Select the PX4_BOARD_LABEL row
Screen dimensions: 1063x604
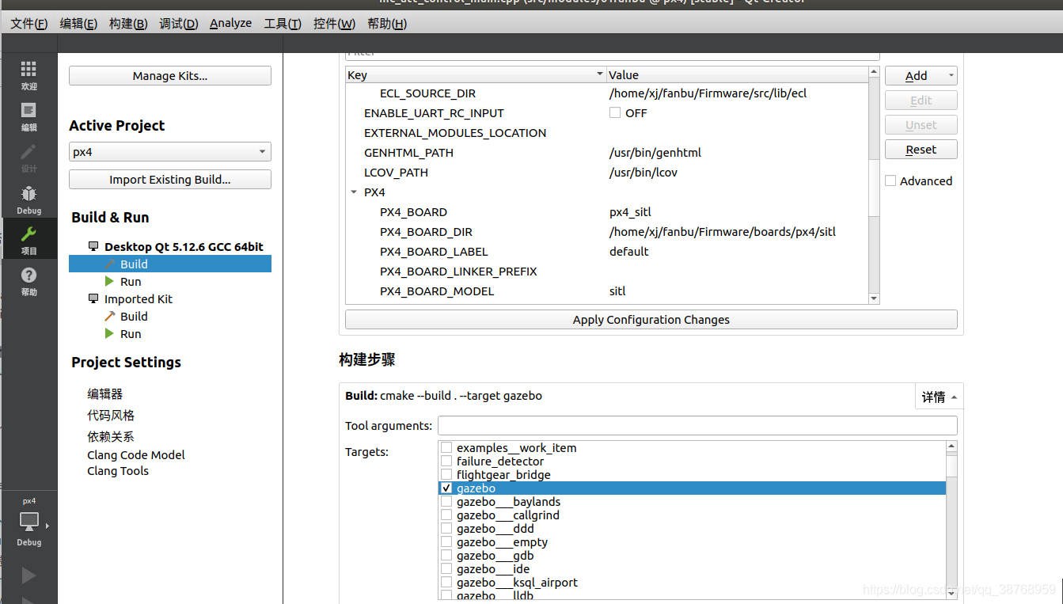coord(607,251)
